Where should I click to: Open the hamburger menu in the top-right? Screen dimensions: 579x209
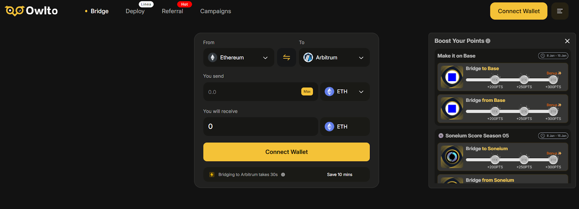point(559,11)
